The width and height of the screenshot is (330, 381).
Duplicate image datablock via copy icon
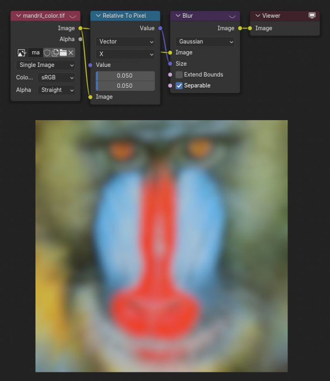(x=55, y=53)
